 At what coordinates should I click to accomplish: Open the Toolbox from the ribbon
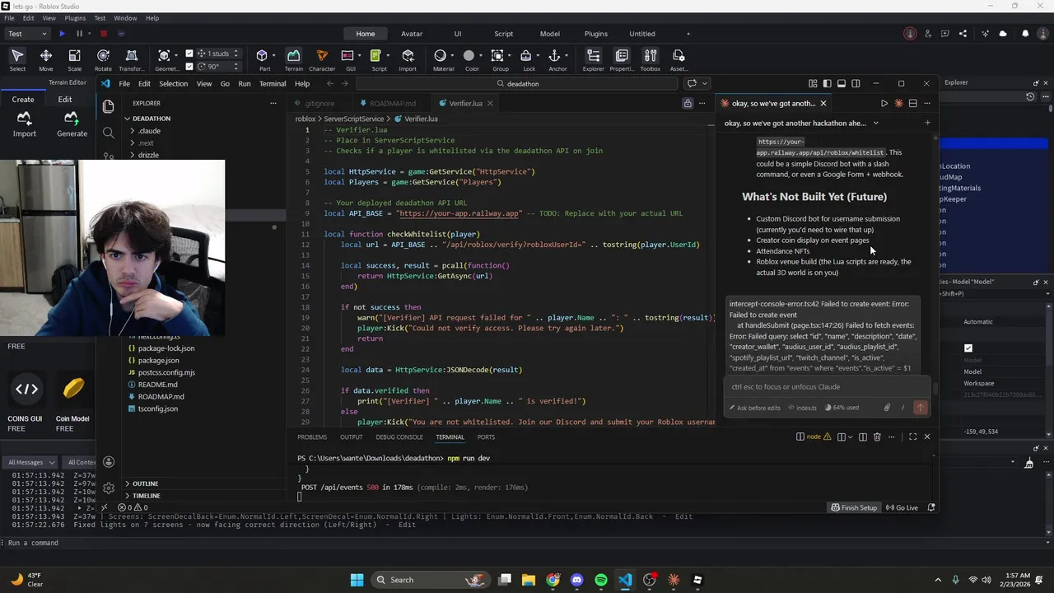651,60
